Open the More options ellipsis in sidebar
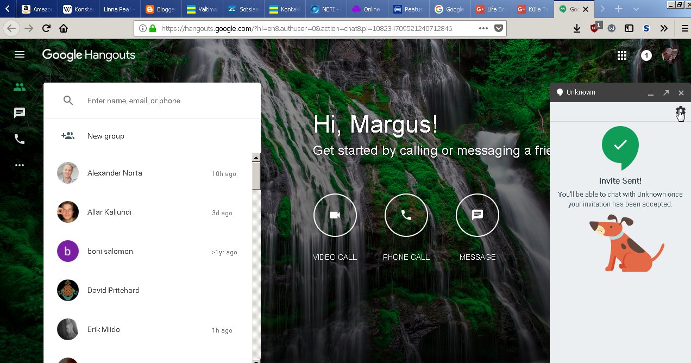691x363 pixels. coord(20,165)
